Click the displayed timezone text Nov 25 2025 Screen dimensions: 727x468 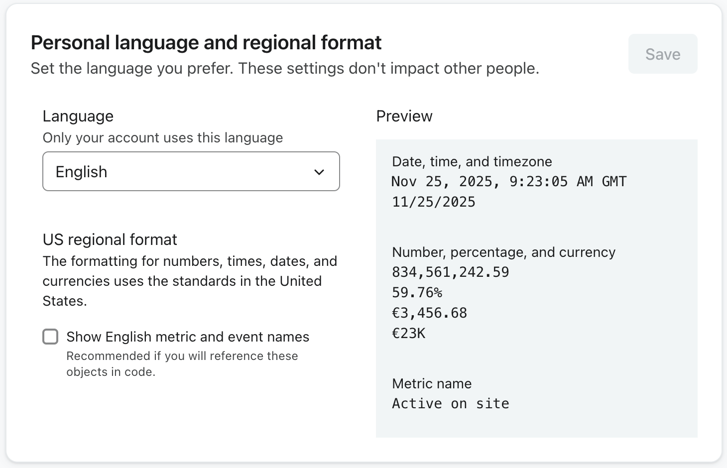pyautogui.click(x=509, y=181)
